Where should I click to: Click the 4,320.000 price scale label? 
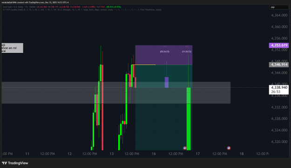click(279, 142)
